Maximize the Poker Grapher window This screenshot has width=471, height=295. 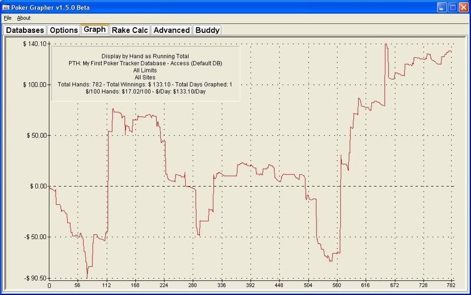click(x=453, y=7)
